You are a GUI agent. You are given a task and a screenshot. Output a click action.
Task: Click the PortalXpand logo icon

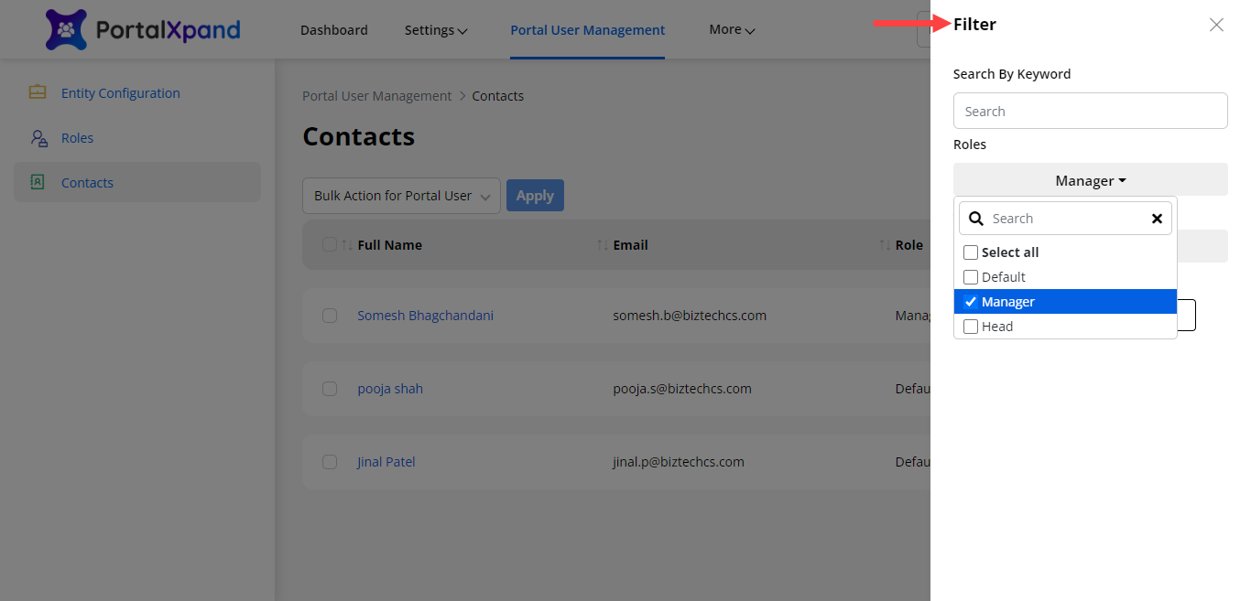point(66,29)
